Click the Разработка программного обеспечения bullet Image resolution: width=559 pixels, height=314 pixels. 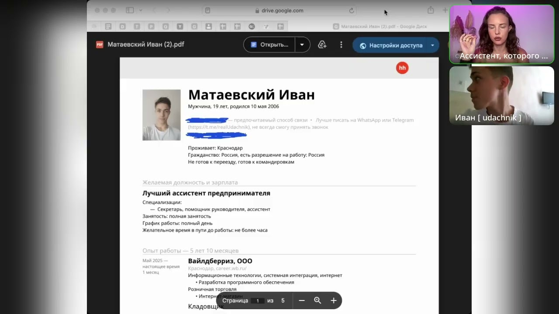pyautogui.click(x=246, y=282)
